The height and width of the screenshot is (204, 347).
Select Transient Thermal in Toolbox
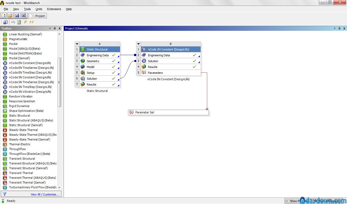coord(21,173)
